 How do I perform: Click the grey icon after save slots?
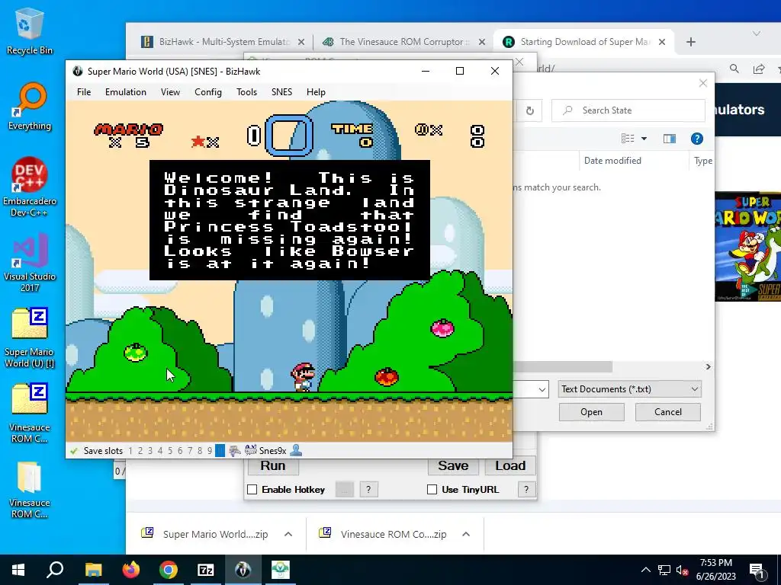[235, 451]
